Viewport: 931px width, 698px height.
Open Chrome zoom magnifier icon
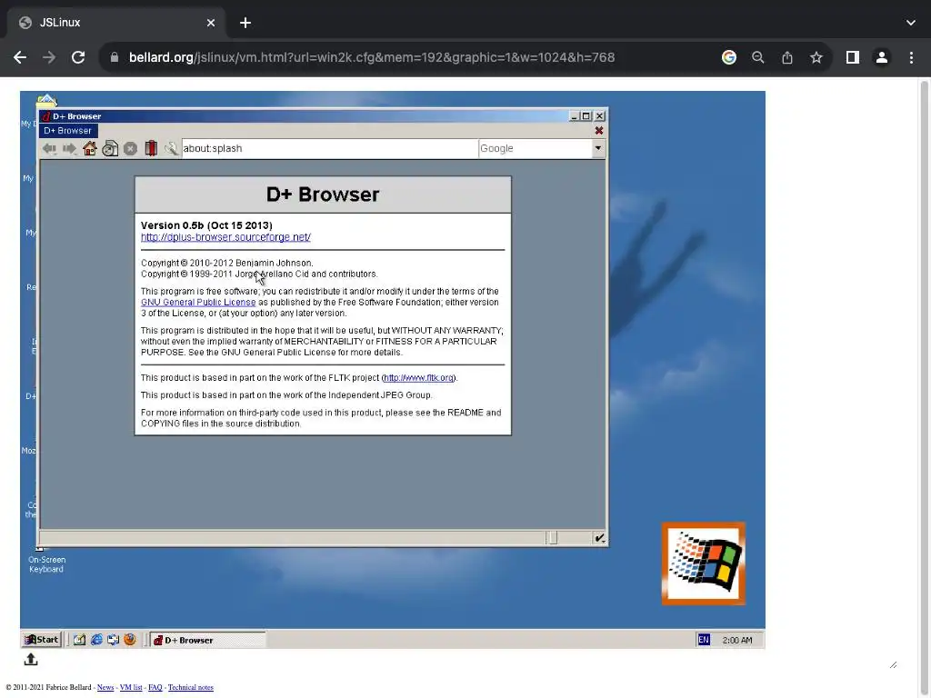[x=757, y=57]
